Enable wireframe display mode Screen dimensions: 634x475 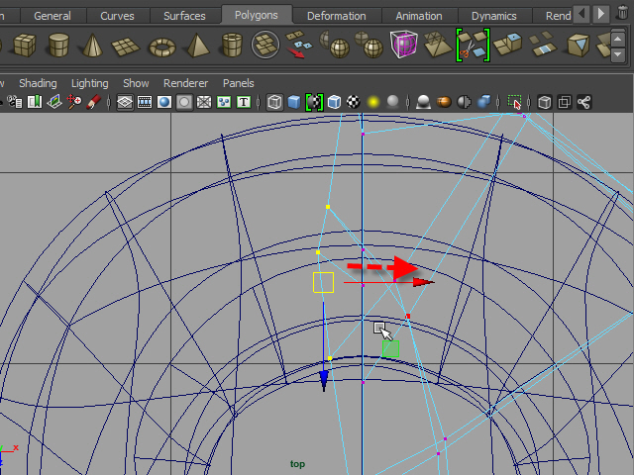(x=274, y=102)
